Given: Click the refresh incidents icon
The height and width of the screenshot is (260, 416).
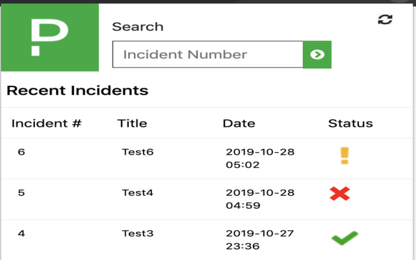Looking at the screenshot, I should coord(385,19).
